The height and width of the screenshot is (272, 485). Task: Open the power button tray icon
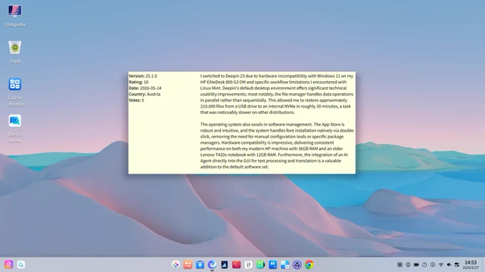click(424, 265)
